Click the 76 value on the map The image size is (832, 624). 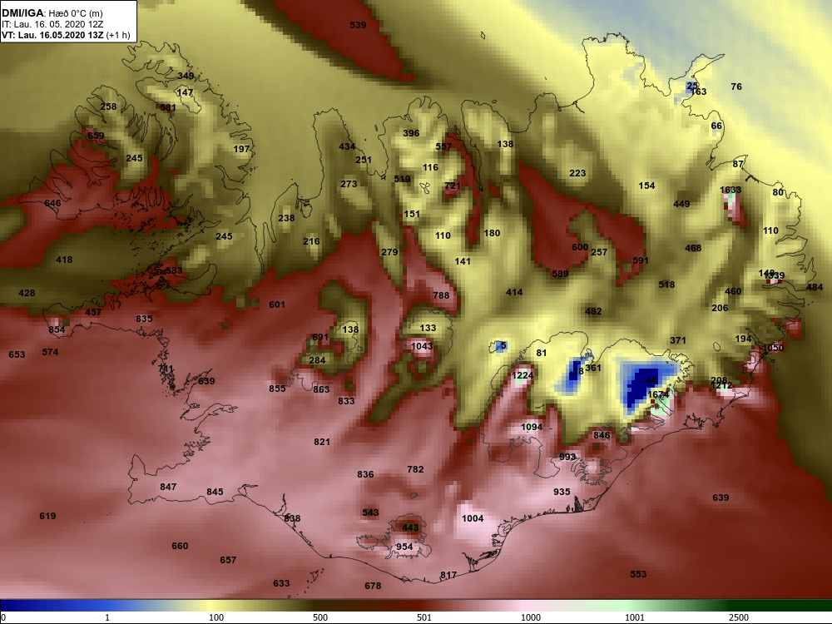(x=736, y=87)
